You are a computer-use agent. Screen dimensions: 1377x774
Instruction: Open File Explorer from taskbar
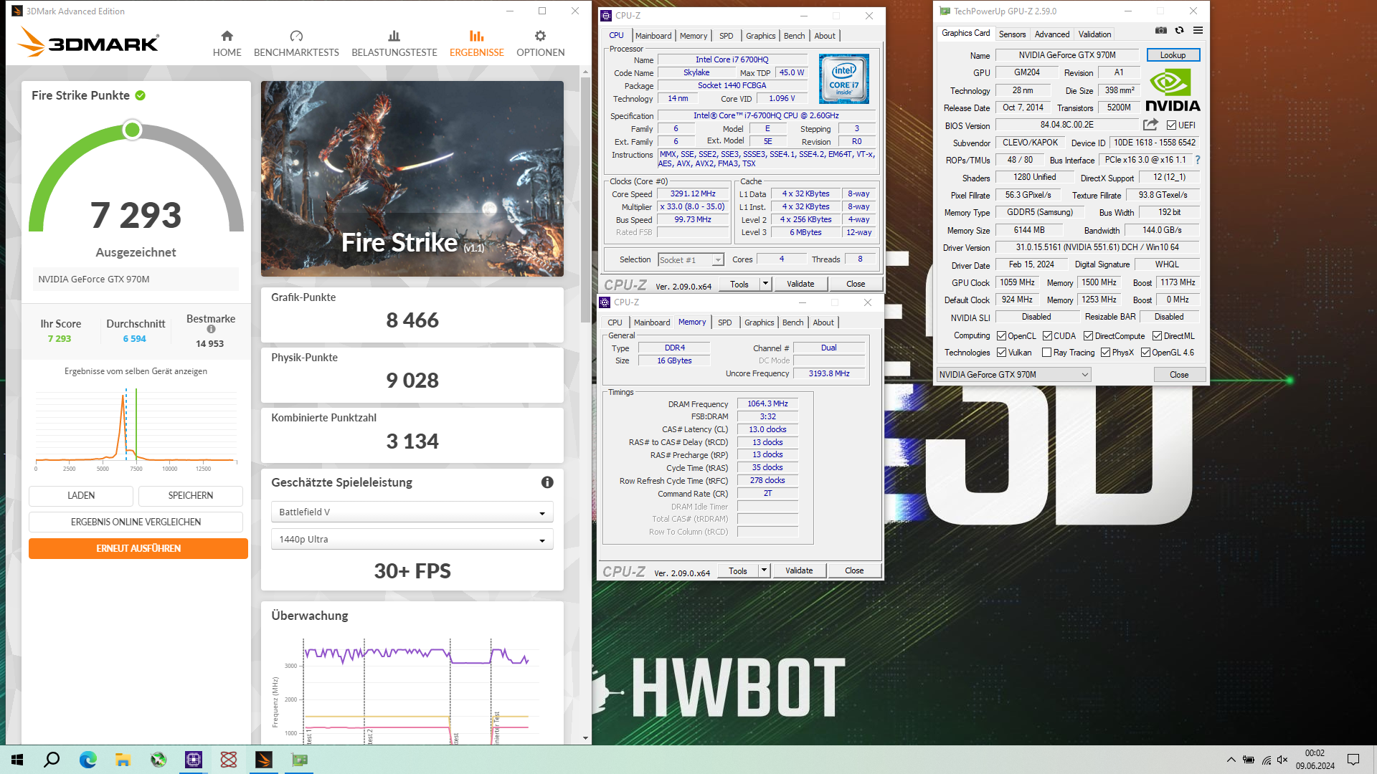pos(123,760)
